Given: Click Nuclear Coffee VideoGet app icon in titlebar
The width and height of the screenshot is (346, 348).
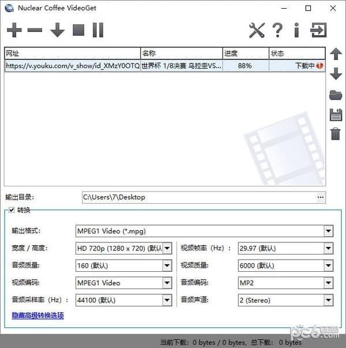Looking at the screenshot, I should pos(9,8).
